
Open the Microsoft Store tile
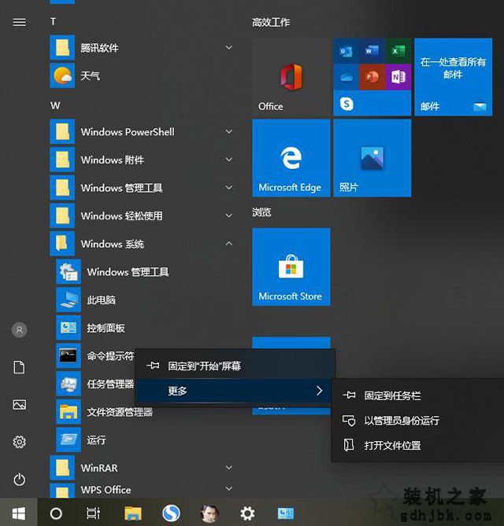(291, 267)
